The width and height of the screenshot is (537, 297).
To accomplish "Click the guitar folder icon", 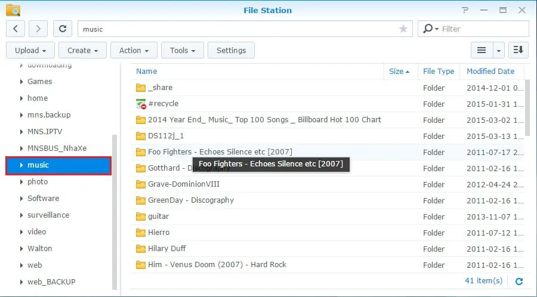I will click(x=140, y=216).
